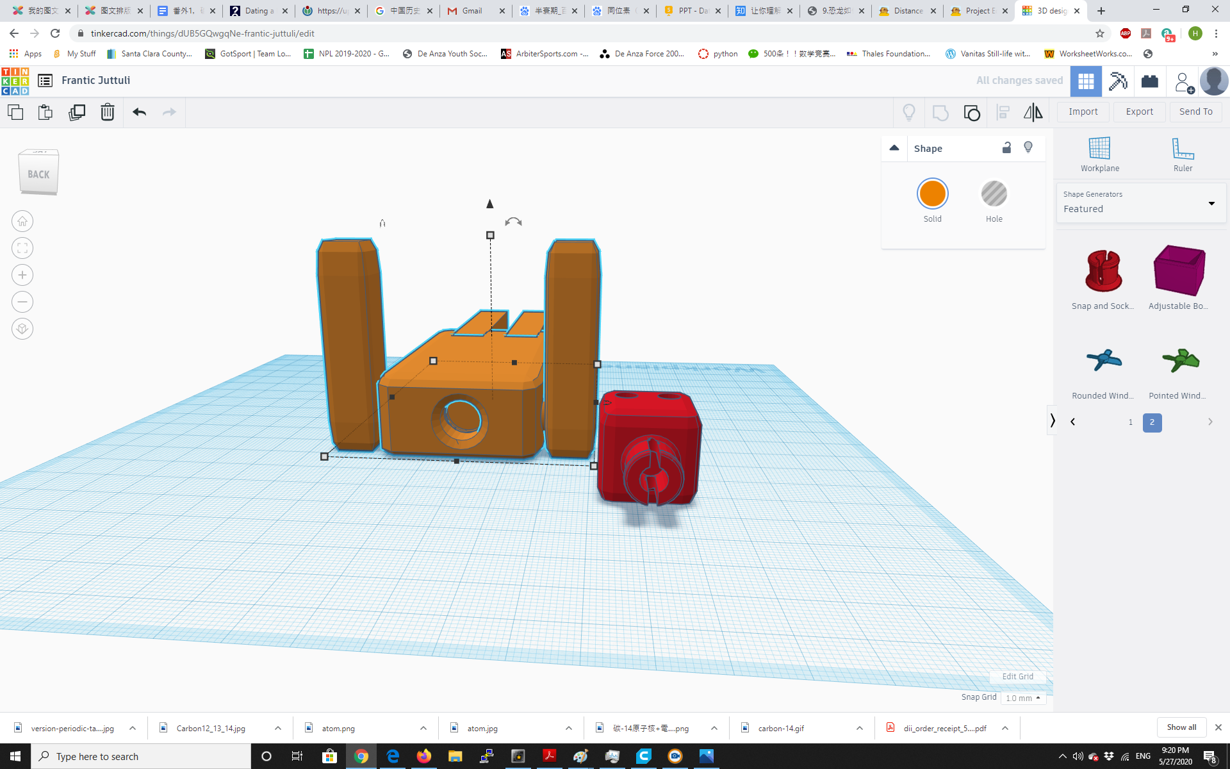Undo the last action

pos(140,112)
